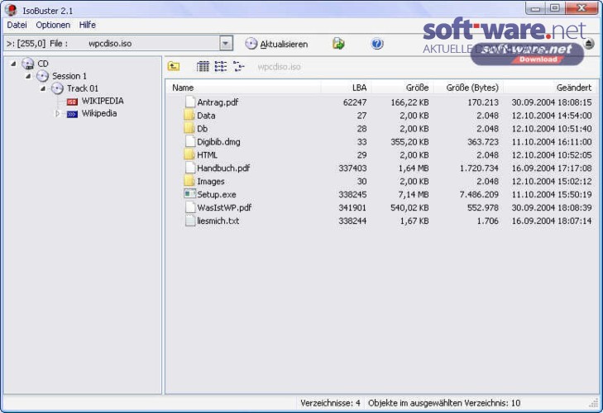Collapse the CD tree node

tap(13, 64)
